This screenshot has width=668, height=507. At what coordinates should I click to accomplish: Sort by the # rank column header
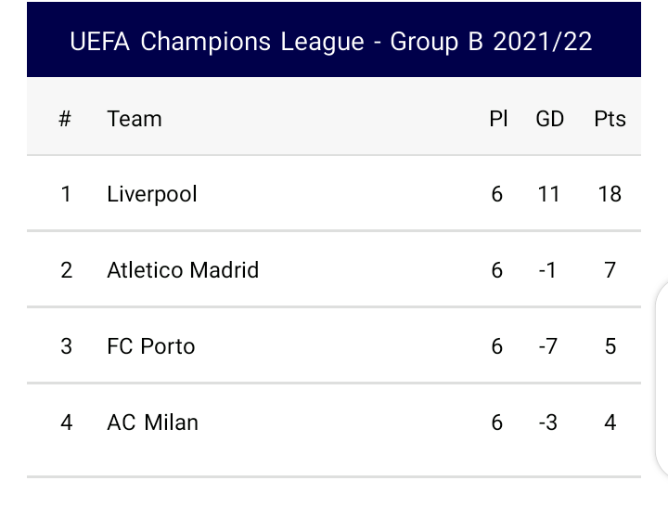point(65,119)
